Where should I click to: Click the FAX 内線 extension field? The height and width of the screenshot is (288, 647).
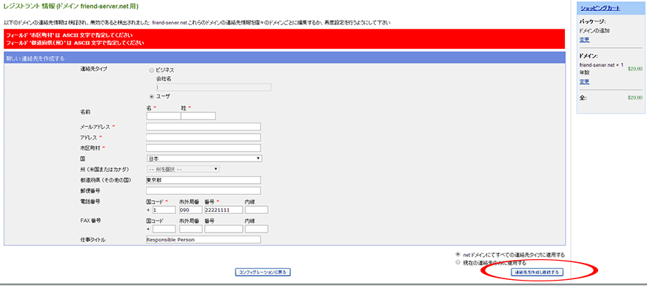257,229
